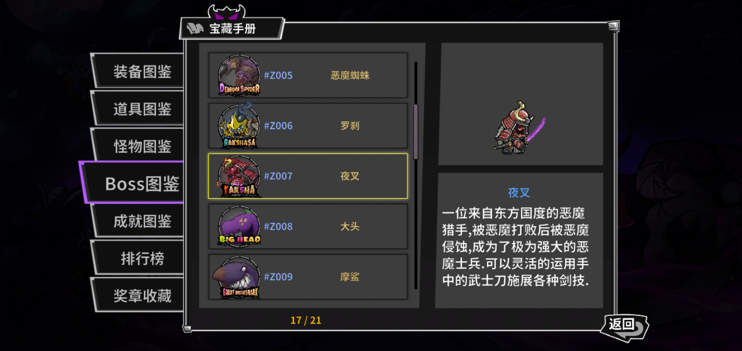Click the book icon beside 宝藏手册 title
Image resolution: width=742 pixels, height=351 pixels.
[195, 28]
